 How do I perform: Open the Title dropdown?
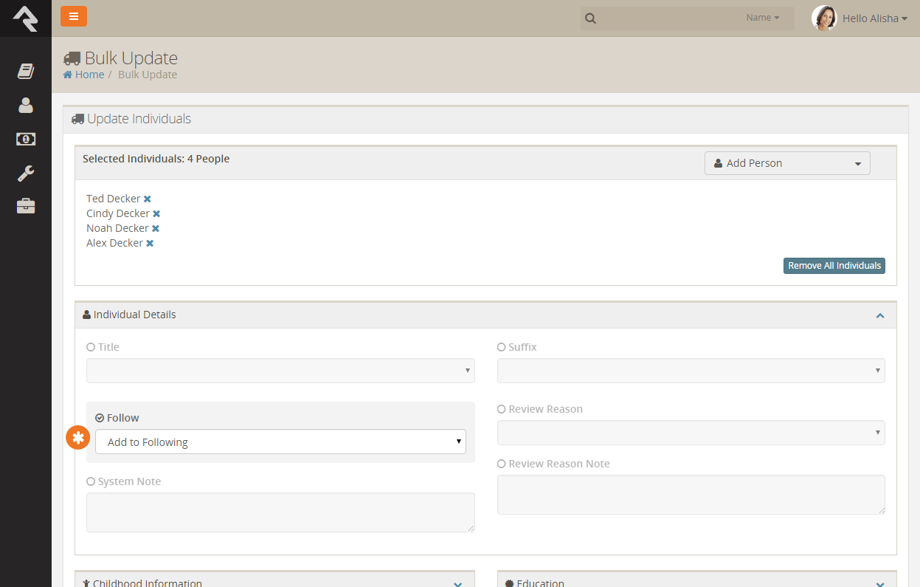pos(280,371)
